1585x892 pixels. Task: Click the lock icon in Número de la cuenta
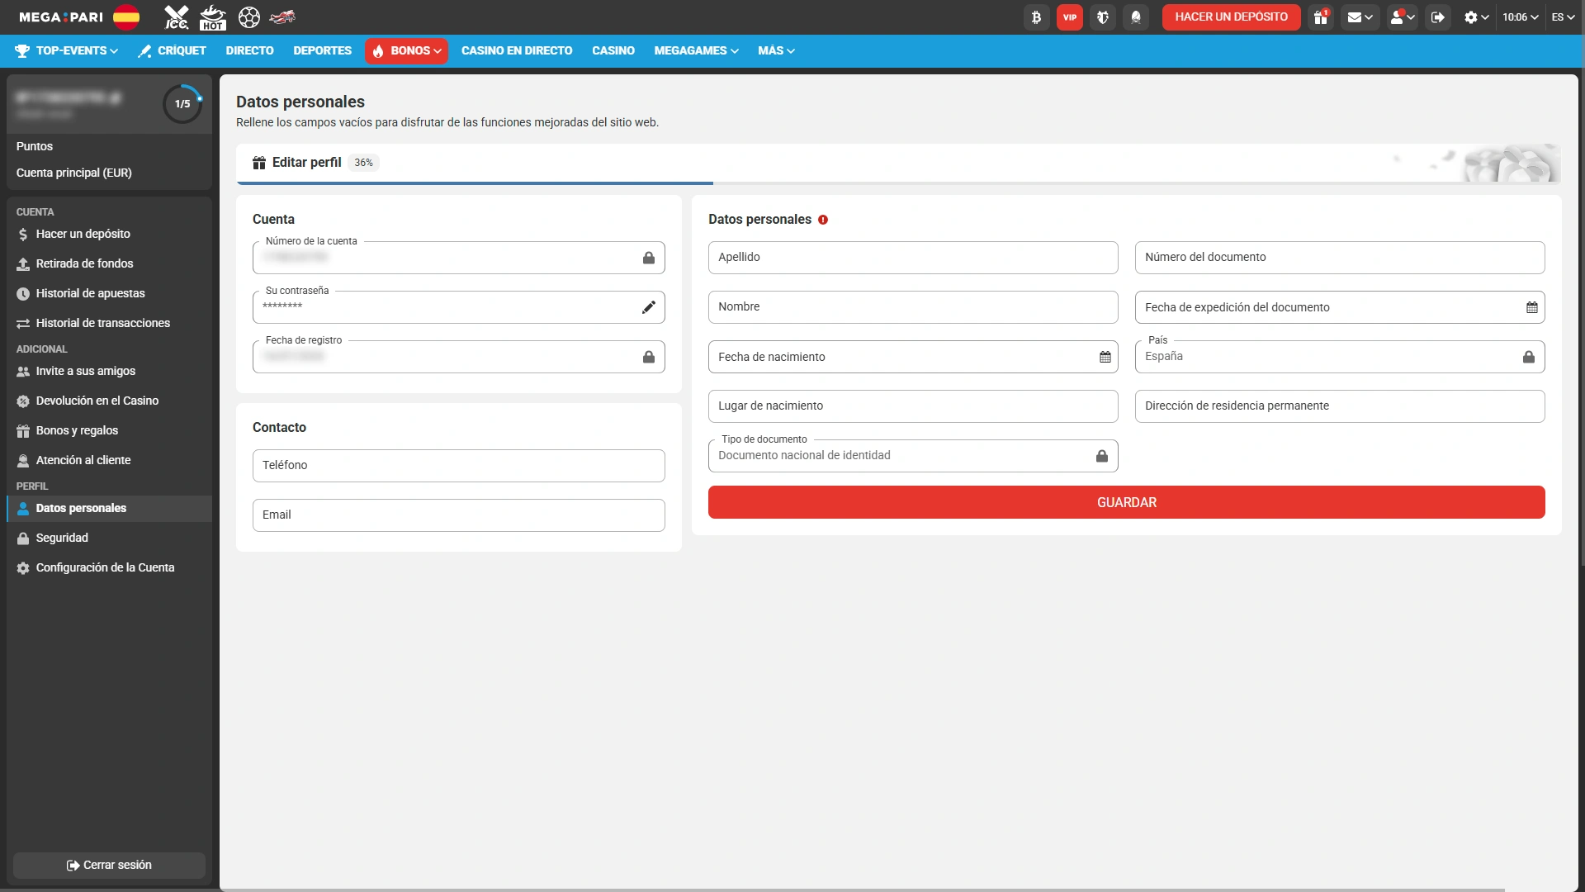pyautogui.click(x=649, y=258)
